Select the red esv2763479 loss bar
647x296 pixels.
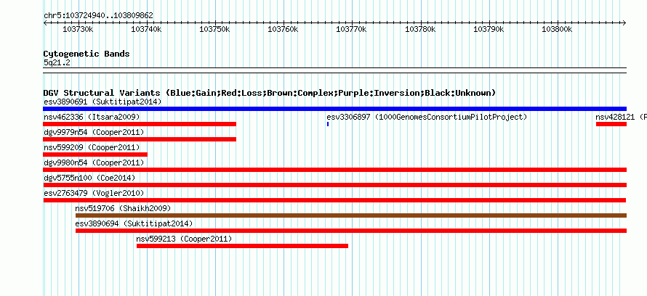point(334,200)
